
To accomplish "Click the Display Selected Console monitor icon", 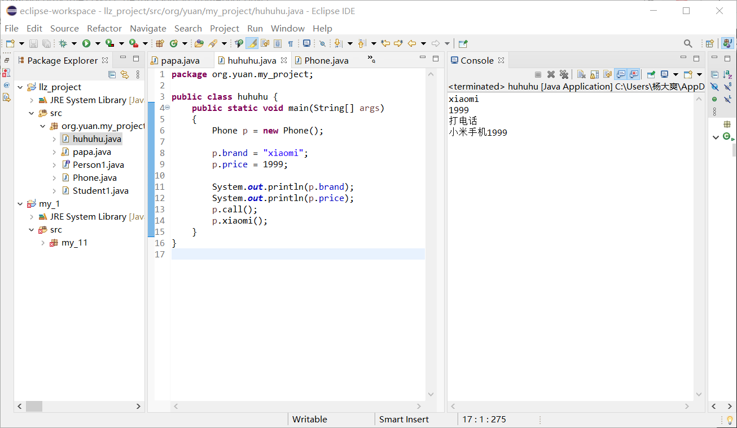I will tap(665, 74).
